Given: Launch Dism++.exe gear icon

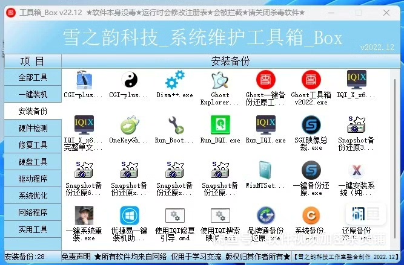Looking at the screenshot, I should tap(174, 80).
